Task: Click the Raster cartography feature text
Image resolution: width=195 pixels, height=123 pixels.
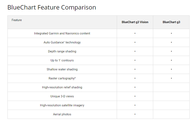Action: 62,78
